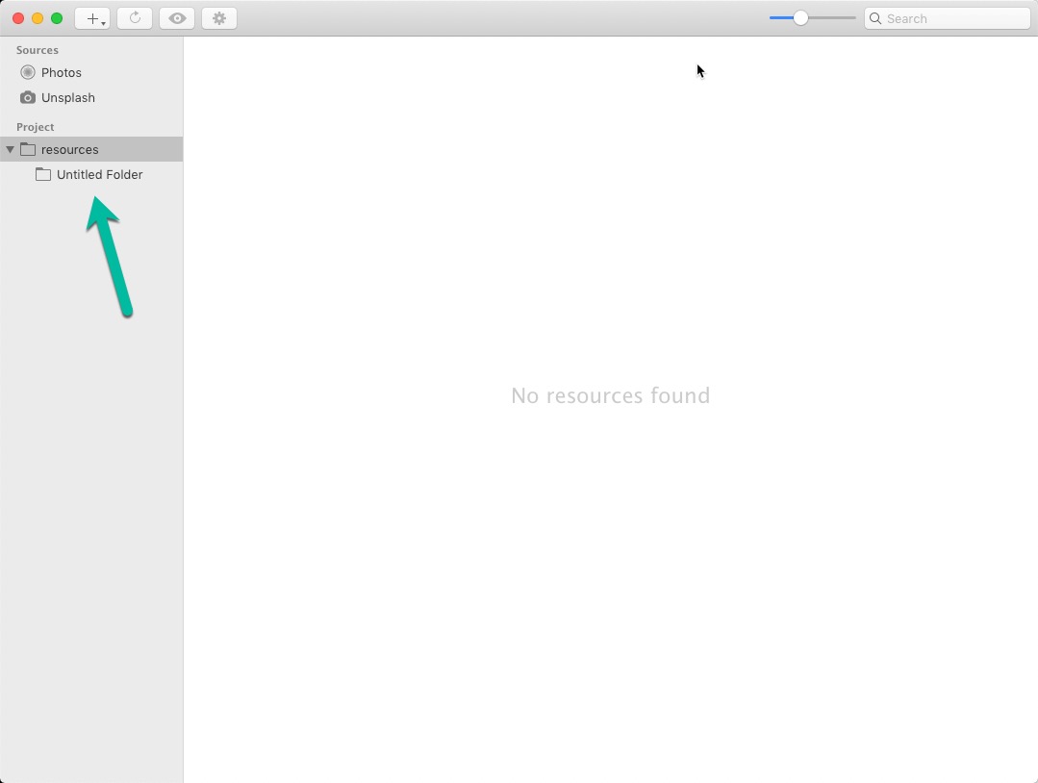
Task: Select the Photos source
Action: pos(91,72)
